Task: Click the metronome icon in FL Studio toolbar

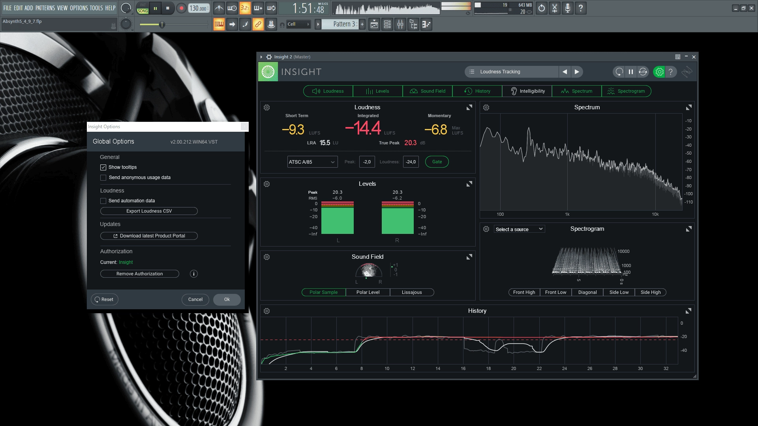Action: pyautogui.click(x=219, y=8)
